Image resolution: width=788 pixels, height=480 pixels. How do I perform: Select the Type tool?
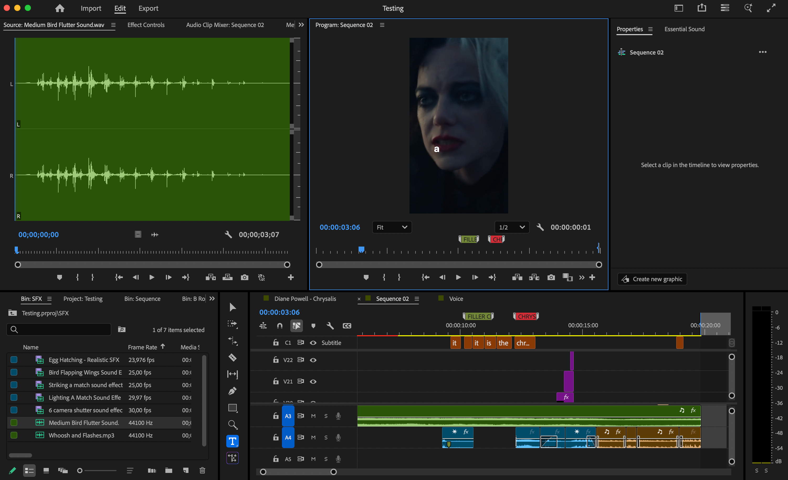(x=233, y=441)
